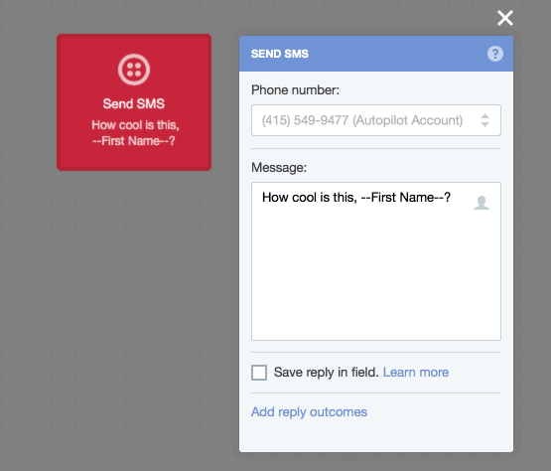551x471 pixels.
Task: Click the SEND SMS panel header
Action: pyautogui.click(x=376, y=54)
